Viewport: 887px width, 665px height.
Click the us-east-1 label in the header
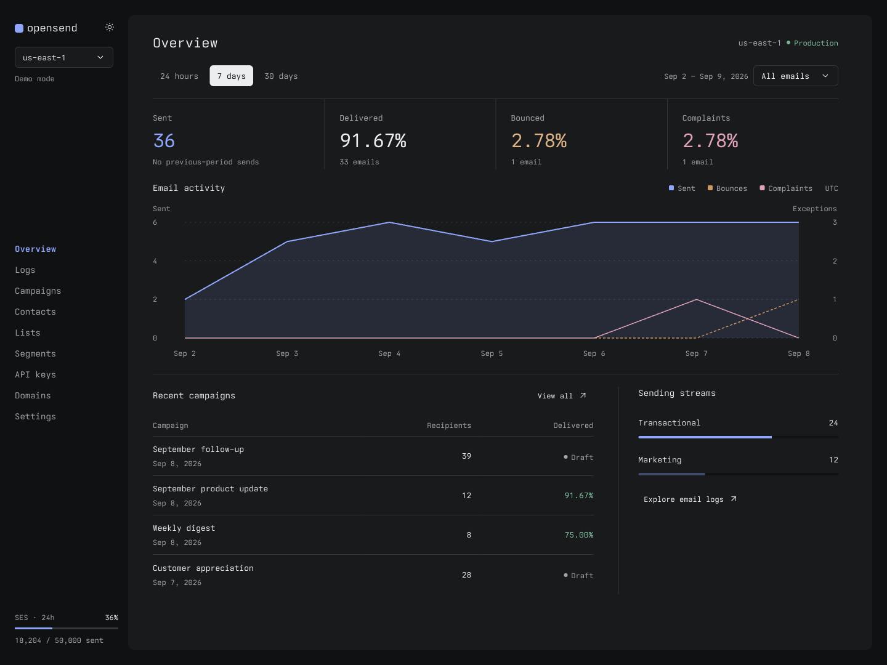tap(759, 43)
